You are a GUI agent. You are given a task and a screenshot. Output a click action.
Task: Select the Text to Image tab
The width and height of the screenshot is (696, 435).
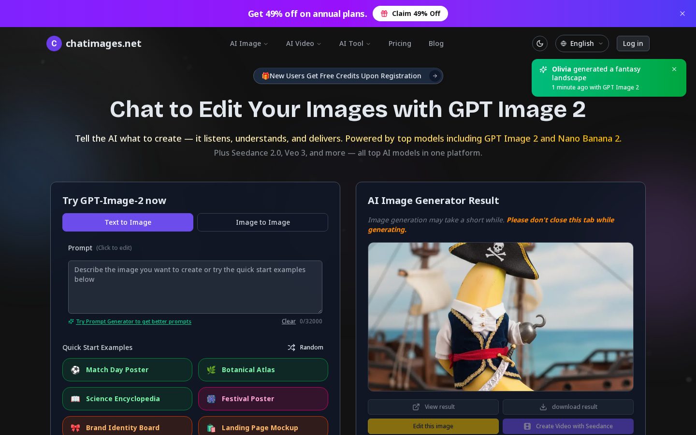point(128,222)
